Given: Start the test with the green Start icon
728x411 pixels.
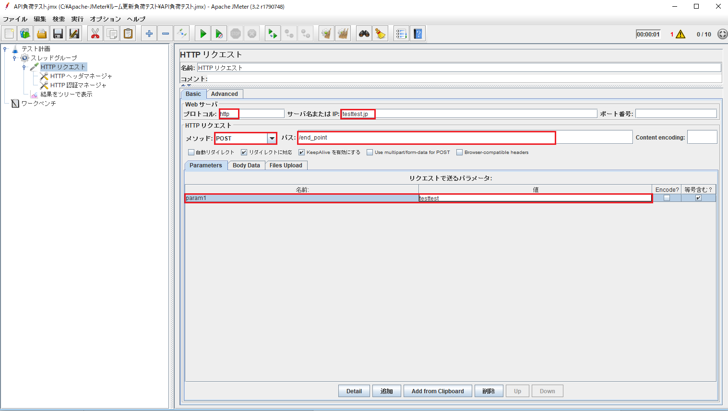Looking at the screenshot, I should (202, 33).
